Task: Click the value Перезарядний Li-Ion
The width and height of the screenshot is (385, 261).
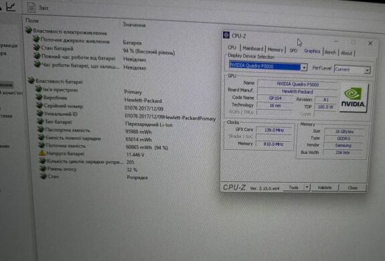Action: (x=149, y=124)
